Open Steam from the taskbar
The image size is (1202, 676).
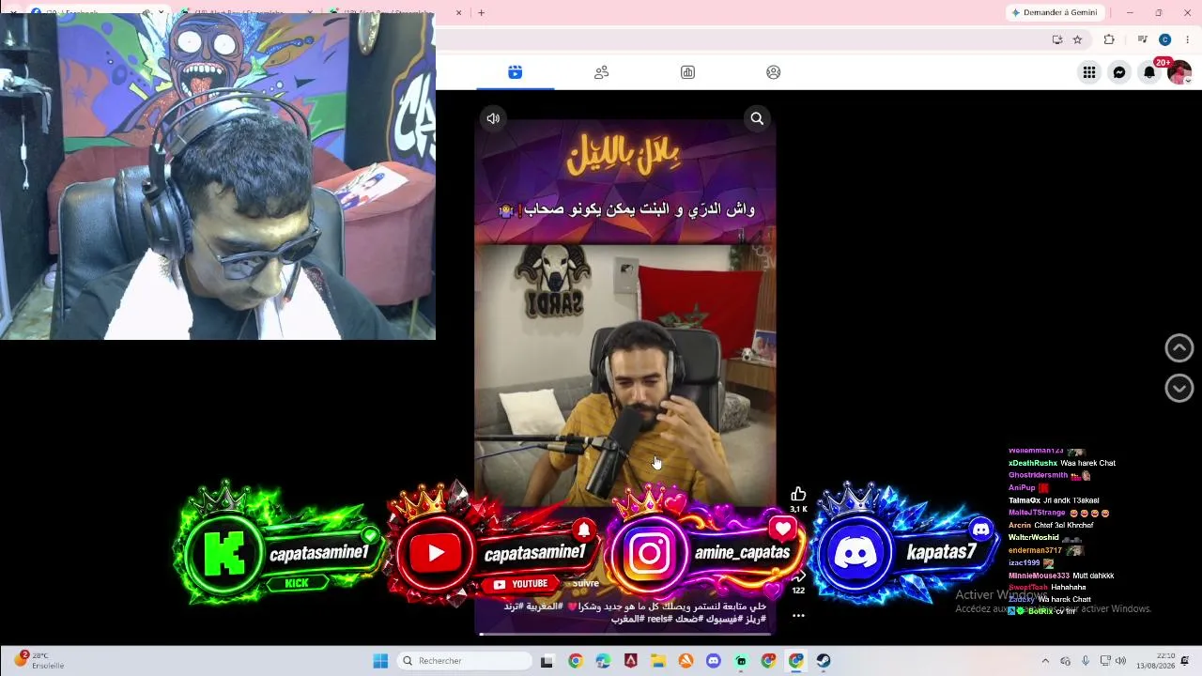click(824, 661)
